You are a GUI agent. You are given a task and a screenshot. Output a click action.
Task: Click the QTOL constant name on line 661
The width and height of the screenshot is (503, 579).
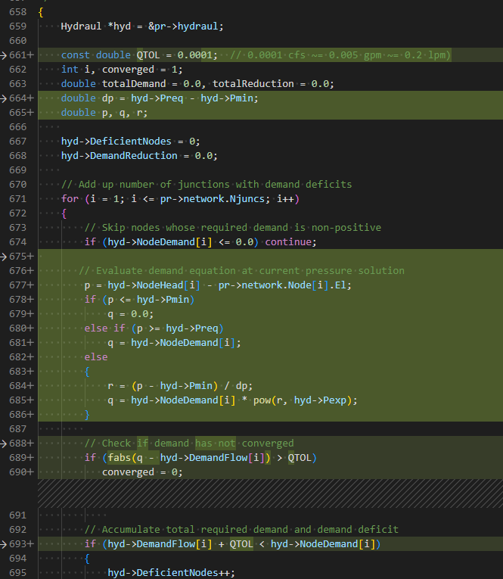tap(148, 55)
